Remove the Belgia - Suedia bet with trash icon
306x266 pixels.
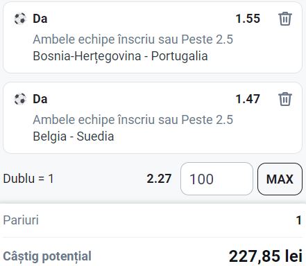pyautogui.click(x=285, y=99)
